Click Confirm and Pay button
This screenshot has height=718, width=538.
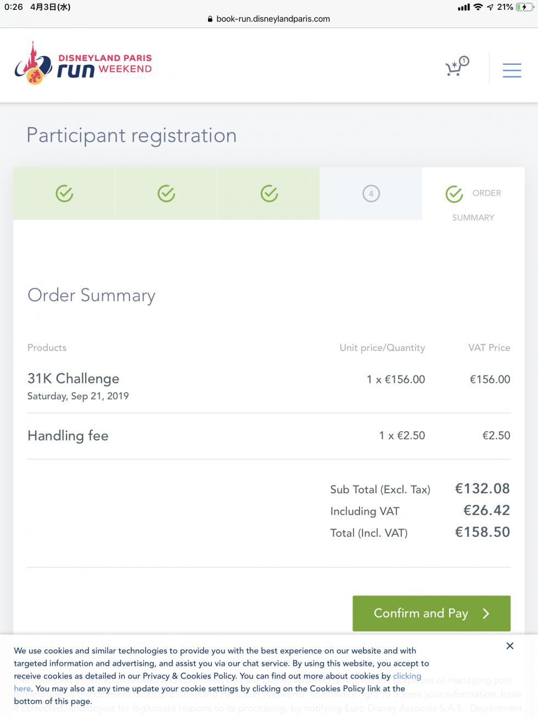pos(431,613)
